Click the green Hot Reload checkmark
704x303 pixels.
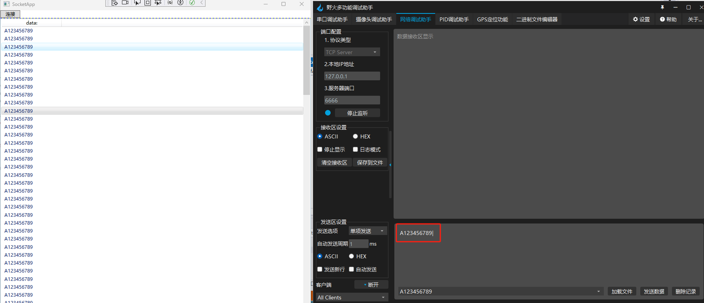(x=192, y=3)
